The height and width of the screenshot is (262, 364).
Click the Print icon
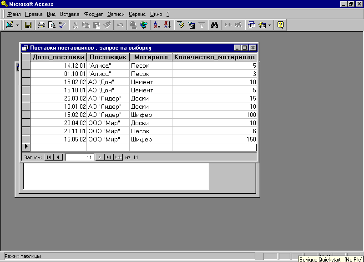click(41, 25)
